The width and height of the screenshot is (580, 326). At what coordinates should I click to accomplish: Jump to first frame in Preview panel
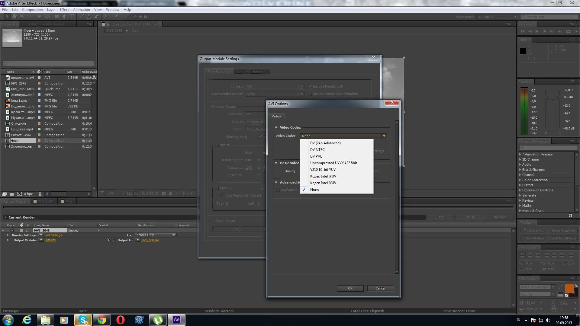click(x=523, y=31)
